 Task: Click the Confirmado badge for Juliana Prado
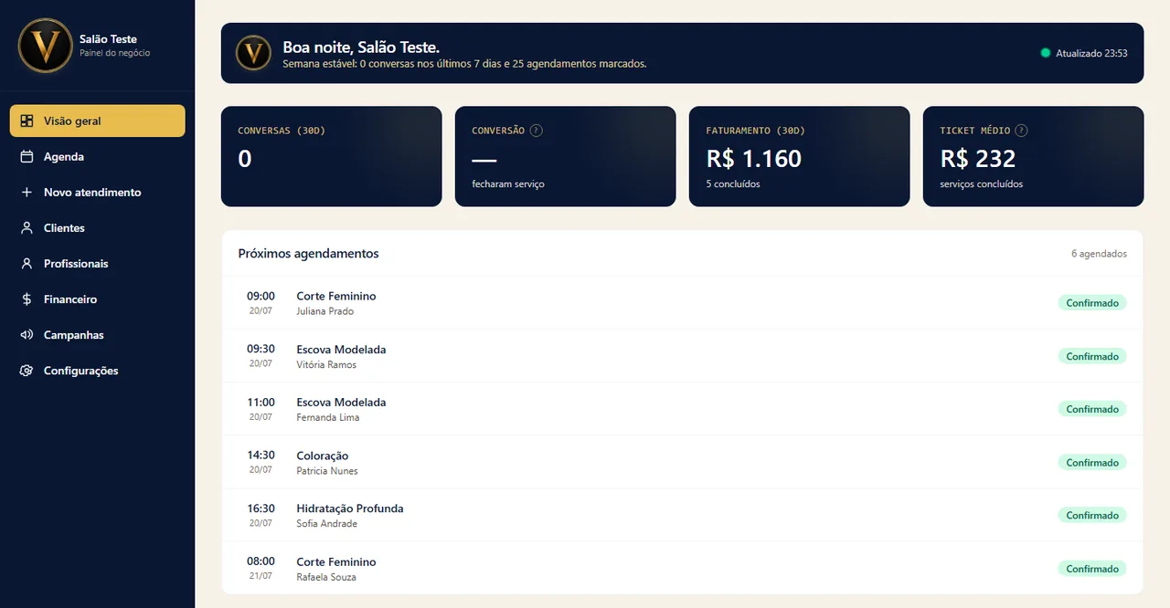point(1092,303)
